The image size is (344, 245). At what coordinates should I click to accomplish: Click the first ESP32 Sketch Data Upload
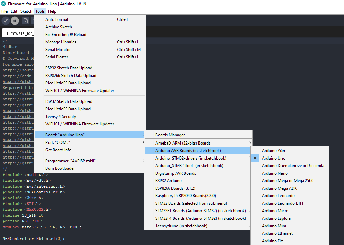pyautogui.click(x=90, y=68)
